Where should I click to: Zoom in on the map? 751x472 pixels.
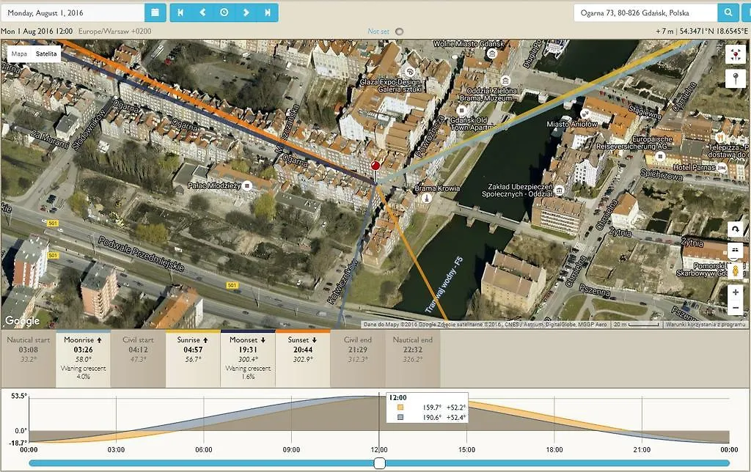point(735,292)
